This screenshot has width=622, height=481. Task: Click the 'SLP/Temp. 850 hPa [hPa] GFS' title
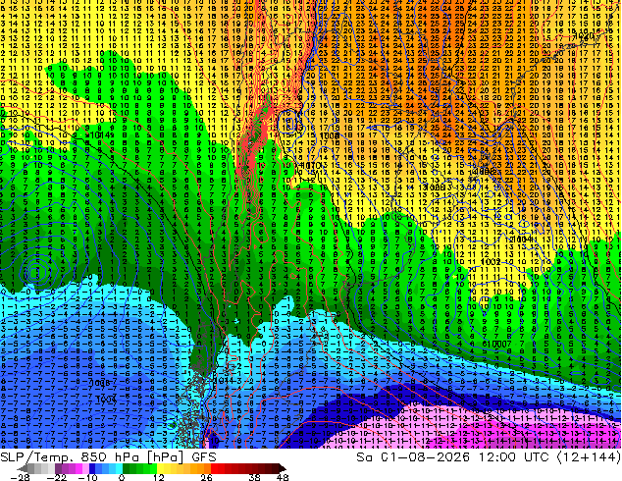click(x=108, y=457)
